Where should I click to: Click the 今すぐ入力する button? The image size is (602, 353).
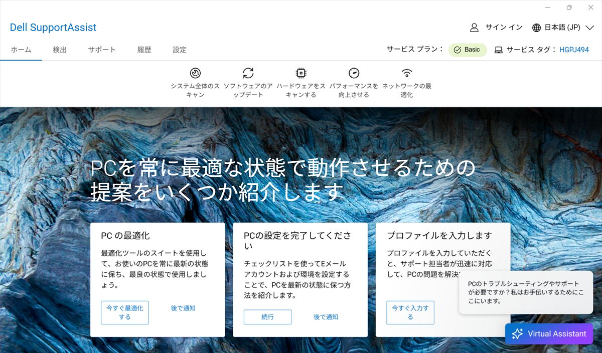tap(410, 312)
